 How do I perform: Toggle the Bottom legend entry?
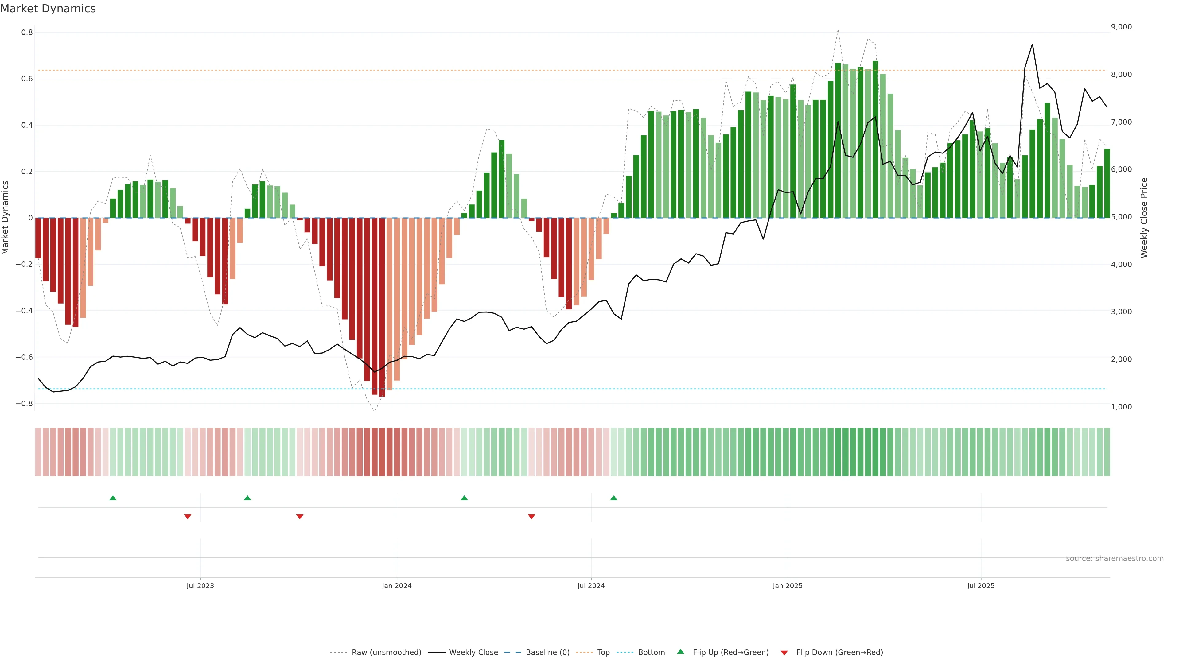(x=651, y=653)
